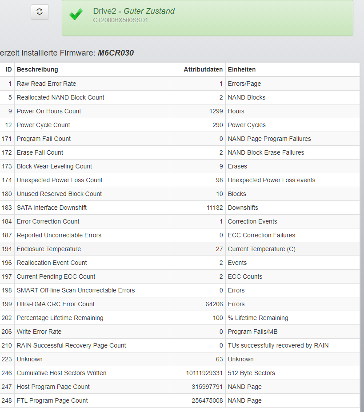Image resolution: width=364 pixels, height=412 pixels.
Task: Click the CT2000BX500SSD1 model name
Action: (x=120, y=20)
